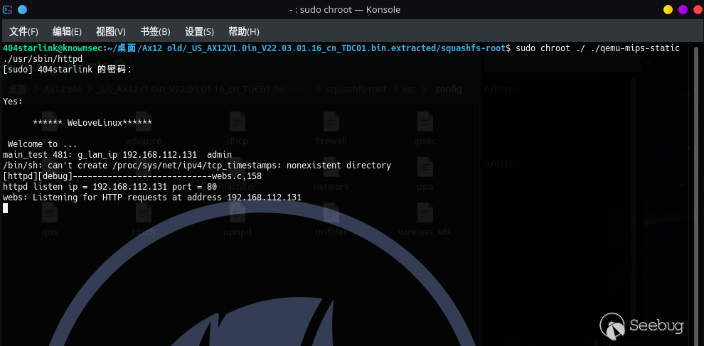This screenshot has width=704, height=346.
Task: Click the '[sudo] 404starlink 的密码:' line
Action: tap(68, 70)
